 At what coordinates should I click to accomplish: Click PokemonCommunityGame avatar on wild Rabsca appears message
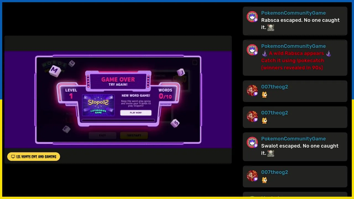[252, 50]
